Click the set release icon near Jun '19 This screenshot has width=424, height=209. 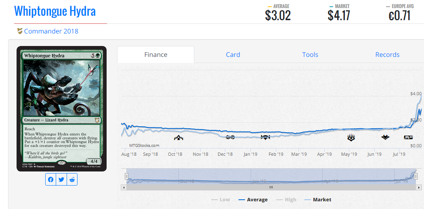tap(385, 138)
